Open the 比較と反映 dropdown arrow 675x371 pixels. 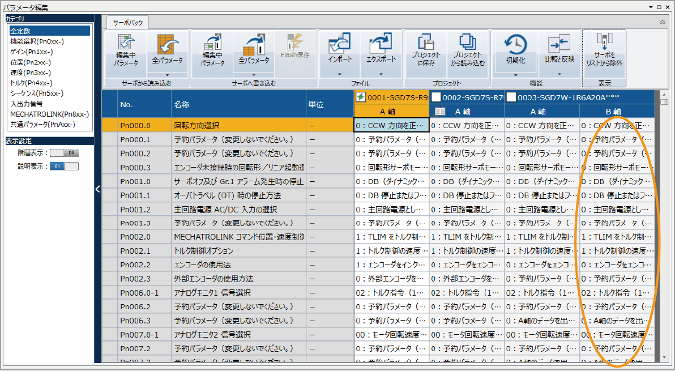pyautogui.click(x=559, y=74)
